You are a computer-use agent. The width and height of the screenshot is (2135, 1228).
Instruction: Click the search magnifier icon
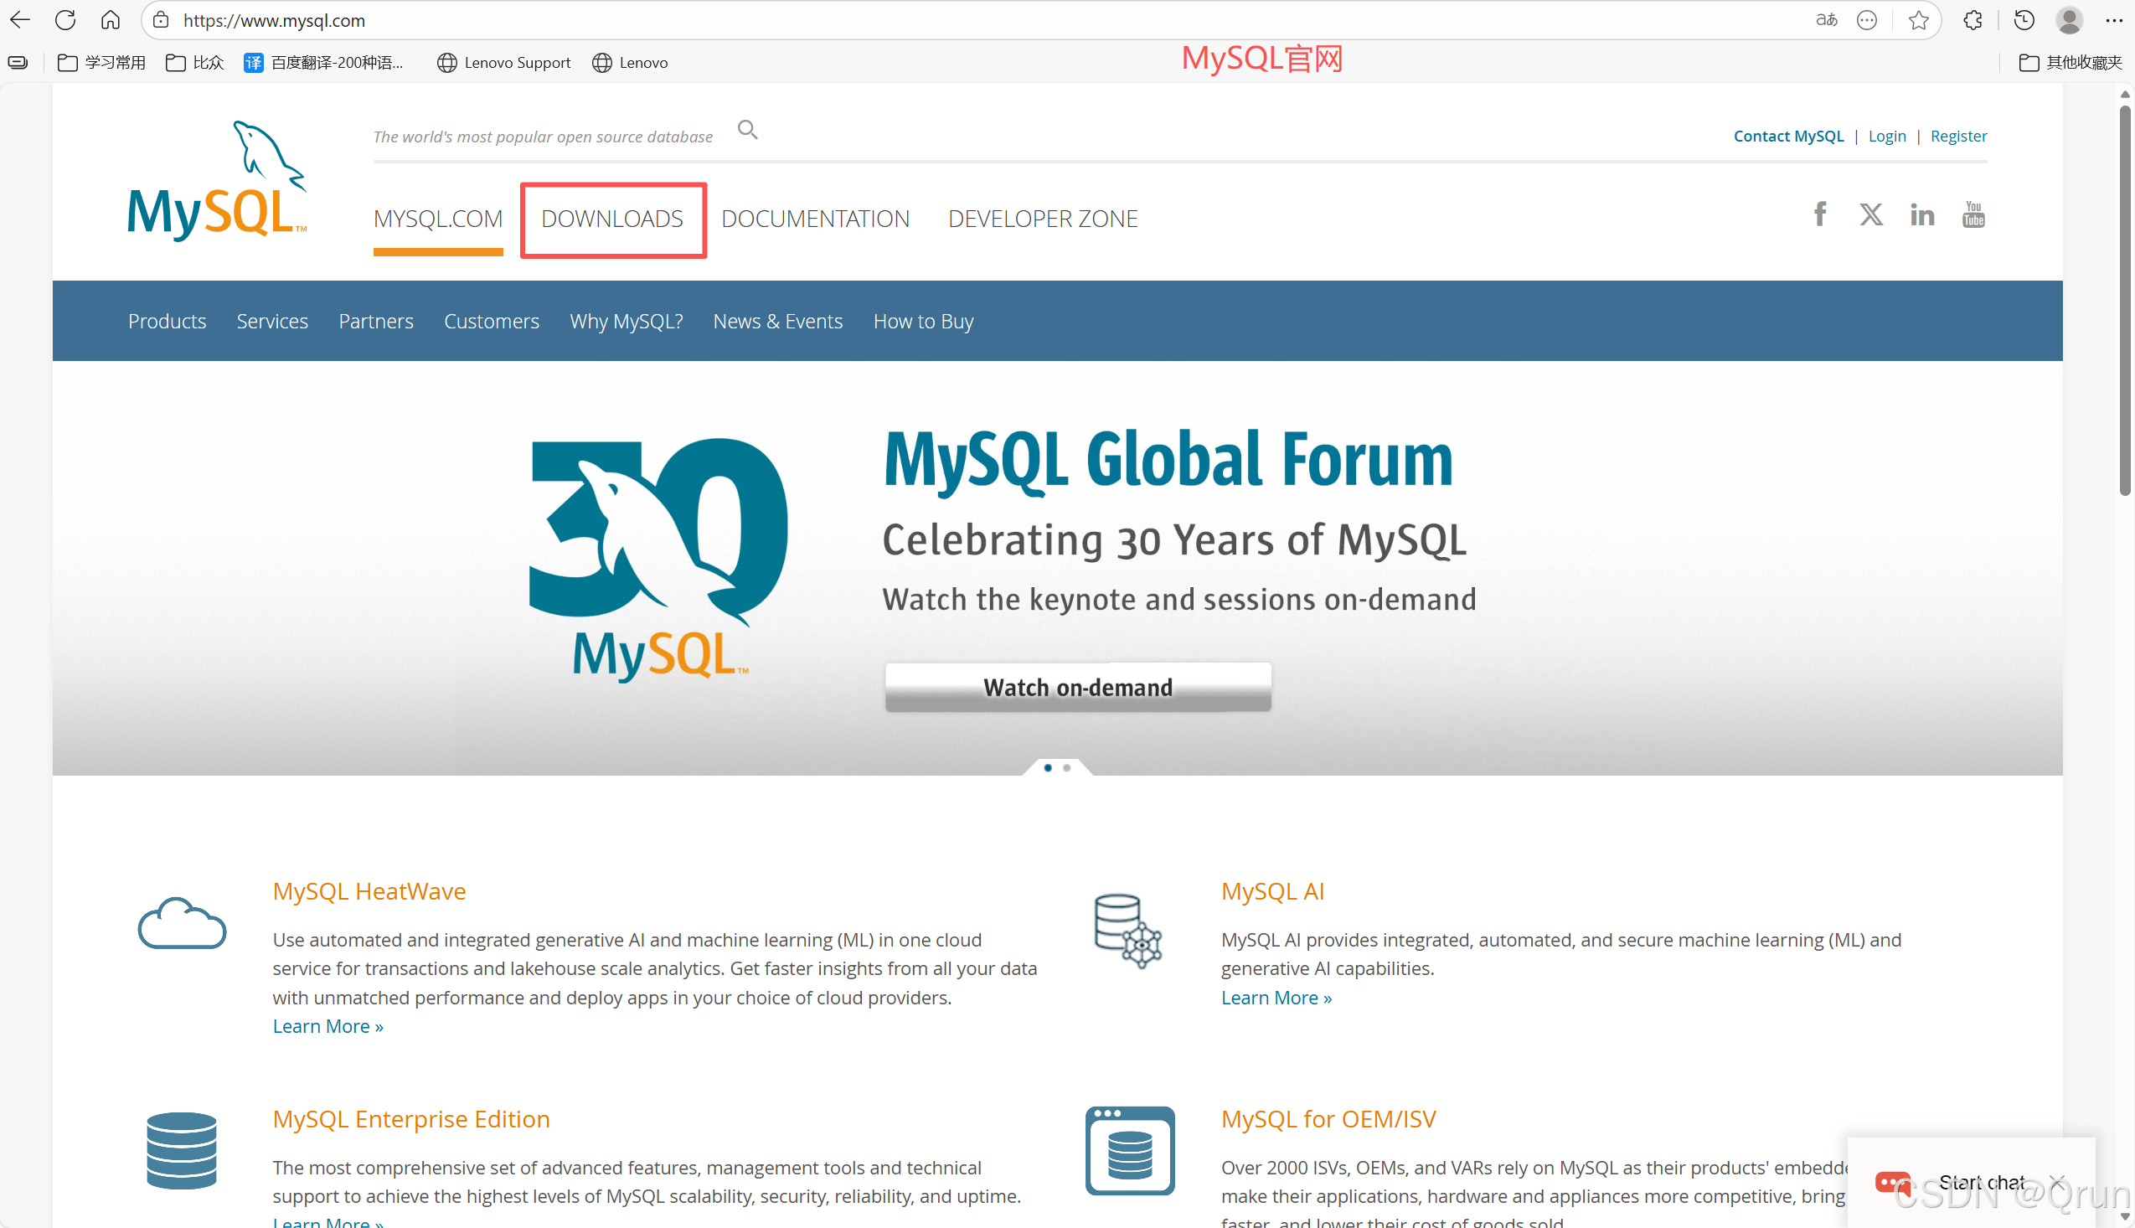(747, 129)
